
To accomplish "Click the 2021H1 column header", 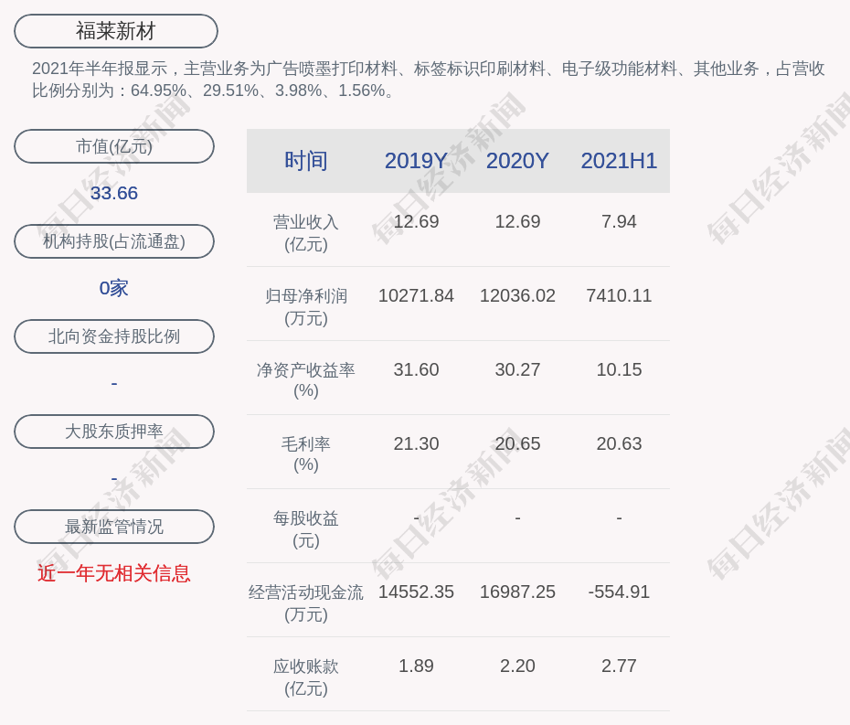I will click(619, 161).
